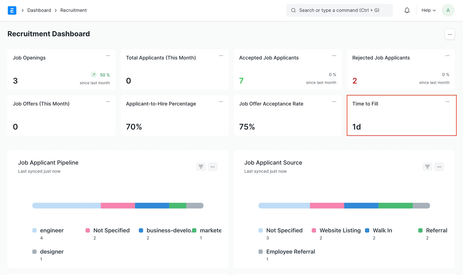Expand the Help dropdown
The width and height of the screenshot is (463, 275).
428,10
